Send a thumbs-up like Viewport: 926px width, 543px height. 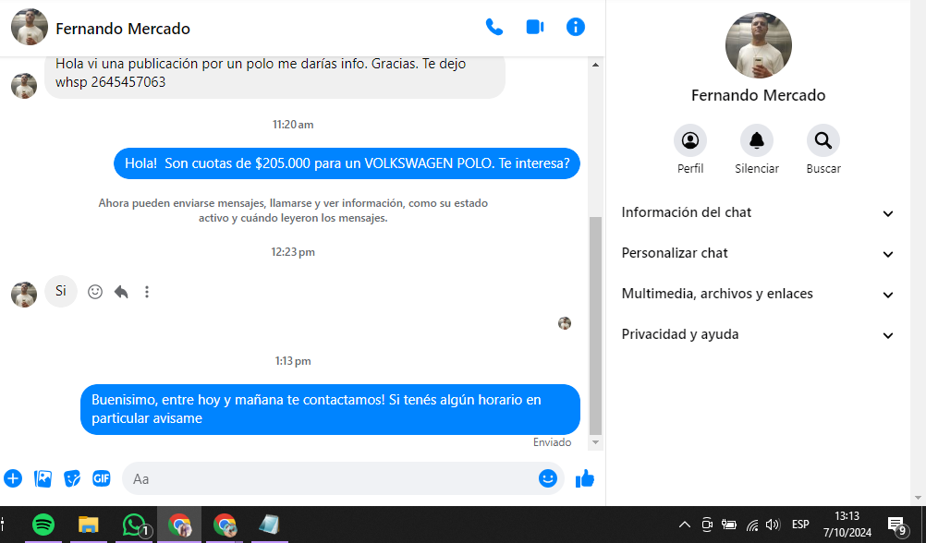[x=585, y=478]
